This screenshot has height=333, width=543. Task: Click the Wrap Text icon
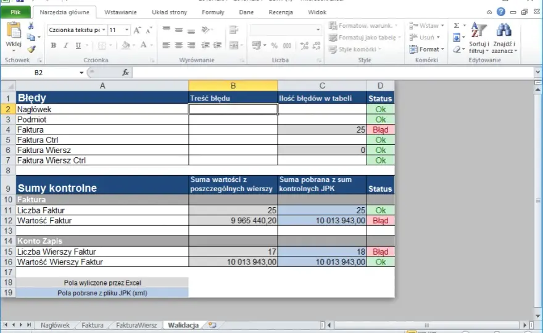coord(234,30)
